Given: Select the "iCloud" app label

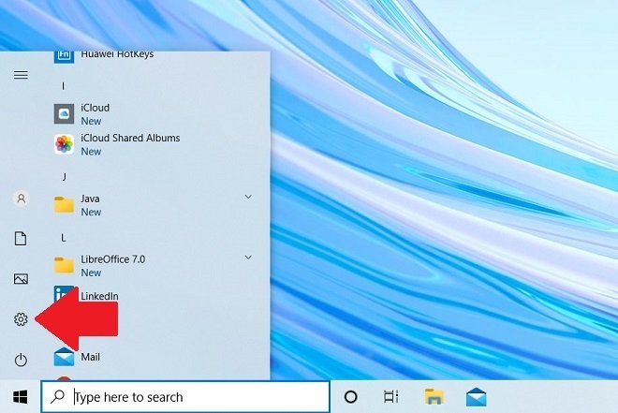Looking at the screenshot, I should 95,108.
